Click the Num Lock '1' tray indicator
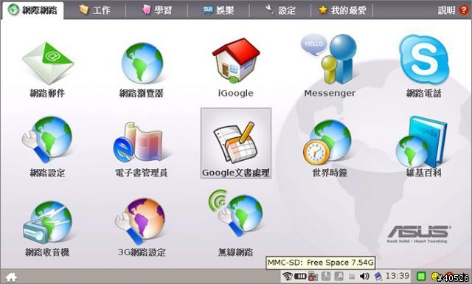Screen dimensions: 472x284 326,276
